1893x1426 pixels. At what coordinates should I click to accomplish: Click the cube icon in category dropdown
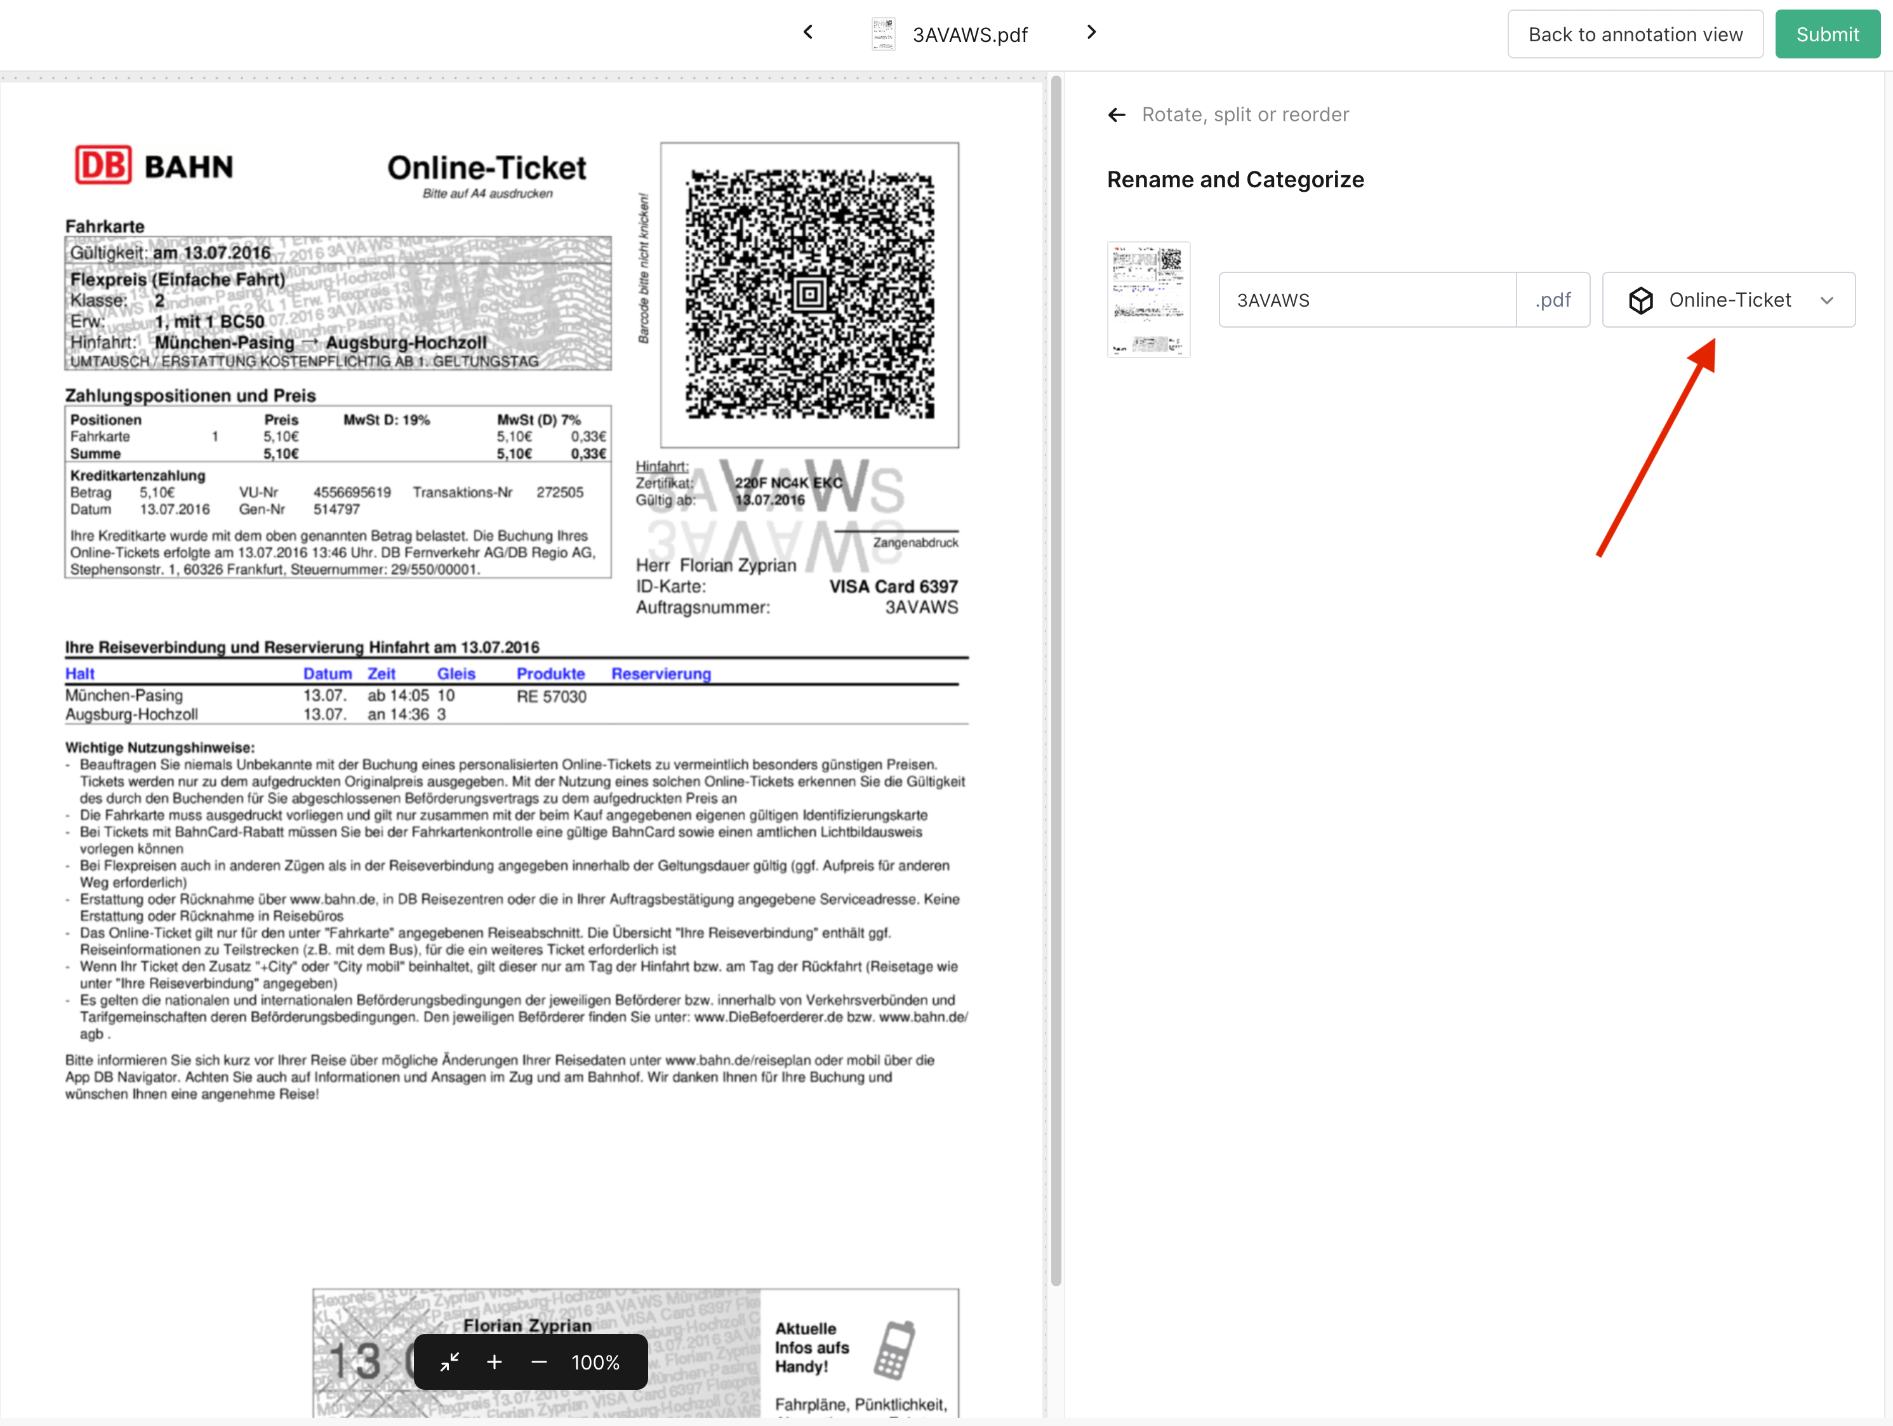[1640, 300]
